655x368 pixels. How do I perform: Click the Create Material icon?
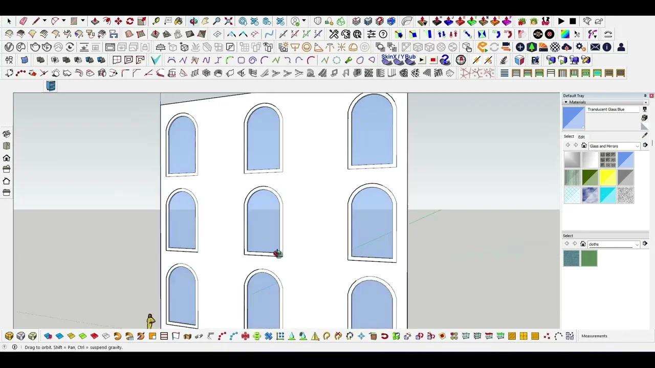point(645,118)
